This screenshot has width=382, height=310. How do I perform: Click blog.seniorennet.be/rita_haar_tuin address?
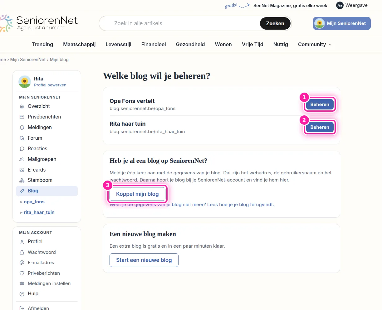pyautogui.click(x=147, y=132)
